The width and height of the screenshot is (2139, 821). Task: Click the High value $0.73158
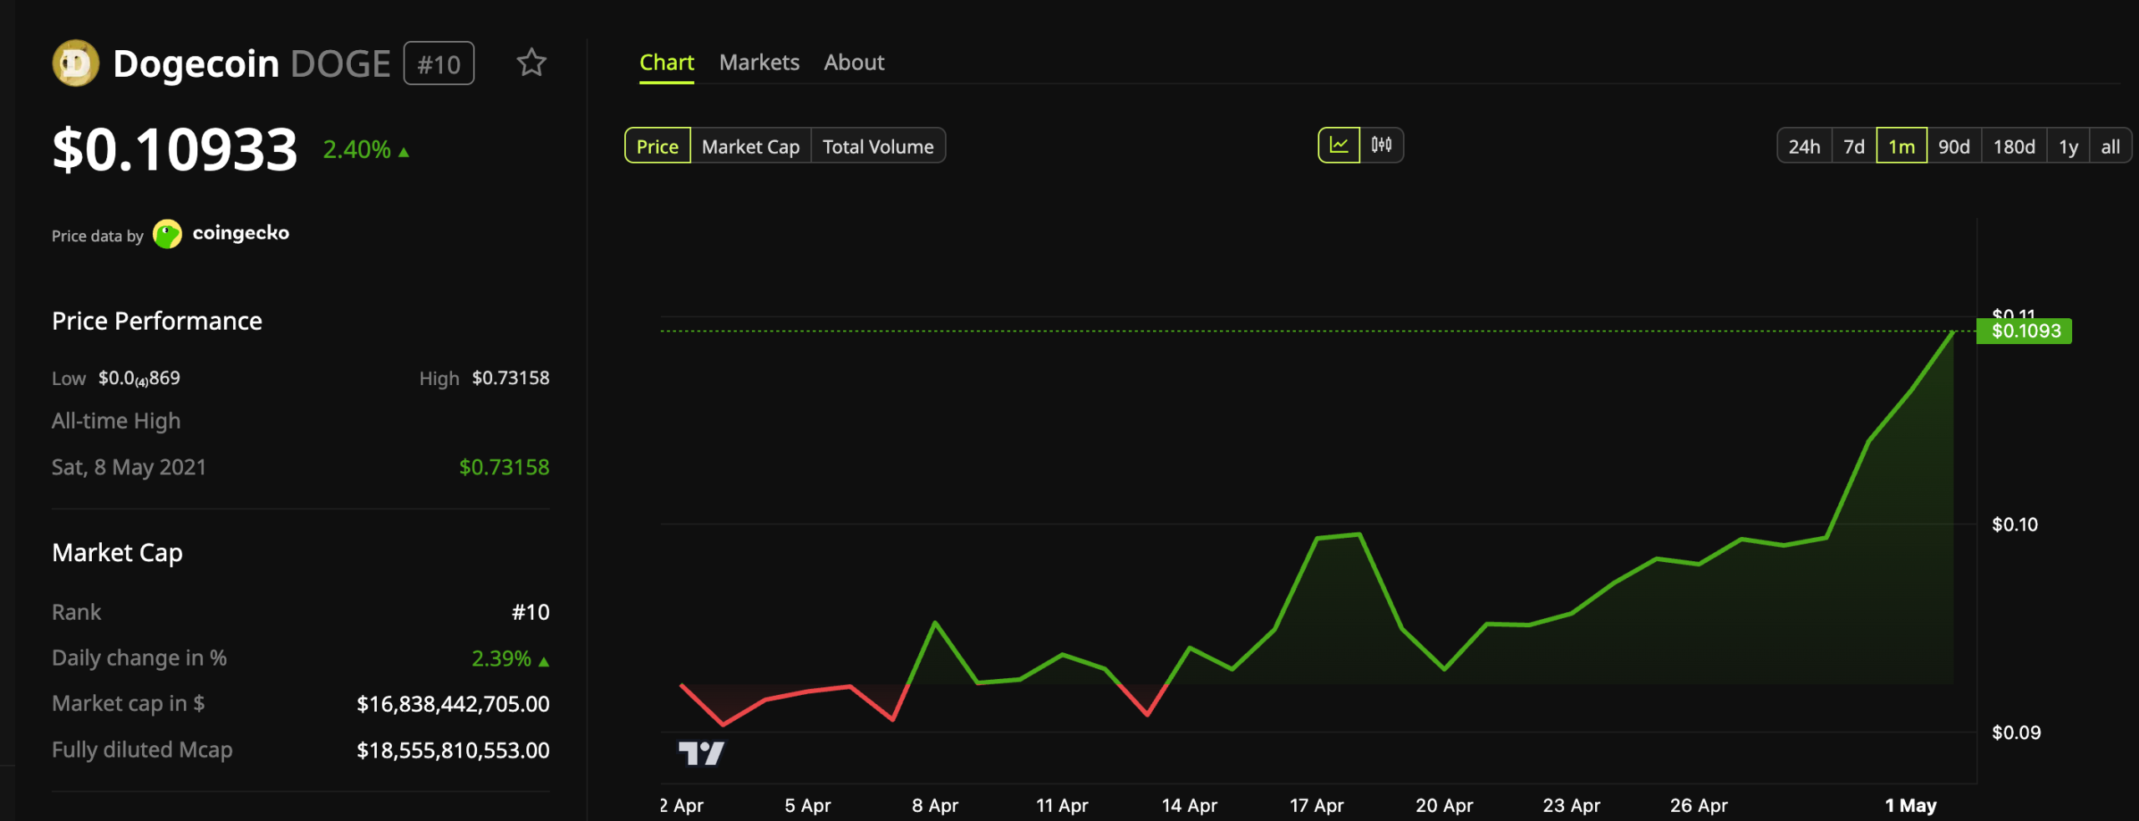511,378
